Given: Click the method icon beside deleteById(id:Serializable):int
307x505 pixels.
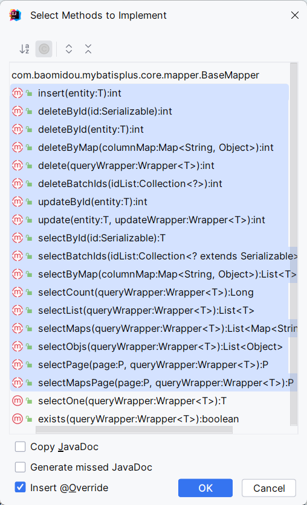Looking at the screenshot, I should pyautogui.click(x=18, y=111).
